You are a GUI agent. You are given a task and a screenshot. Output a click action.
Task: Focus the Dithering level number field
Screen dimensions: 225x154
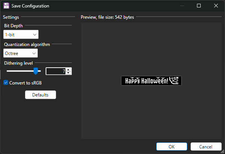point(55,71)
